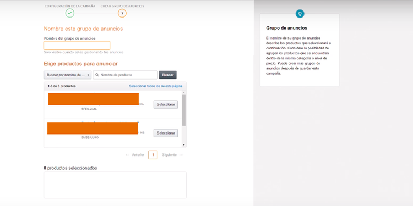Click the magnifier icon in product search field
This screenshot has height=206, width=413.
coord(97,75)
